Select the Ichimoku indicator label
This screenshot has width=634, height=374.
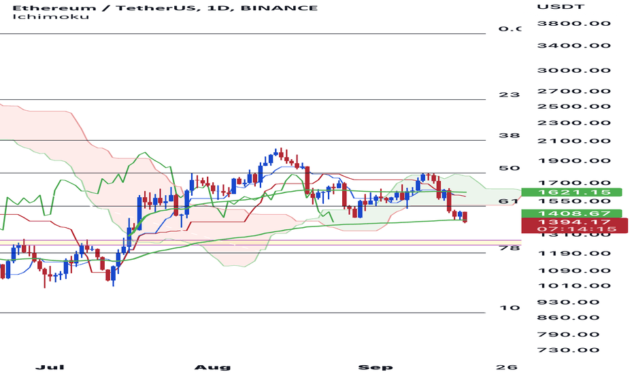[50, 16]
